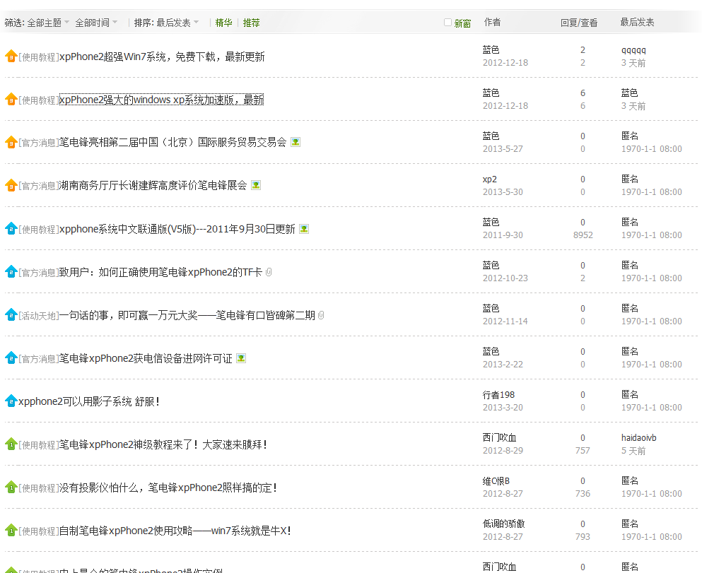
Task: Open thread 自制笔电锋xpPhone2使用攻略
Action: (175, 531)
